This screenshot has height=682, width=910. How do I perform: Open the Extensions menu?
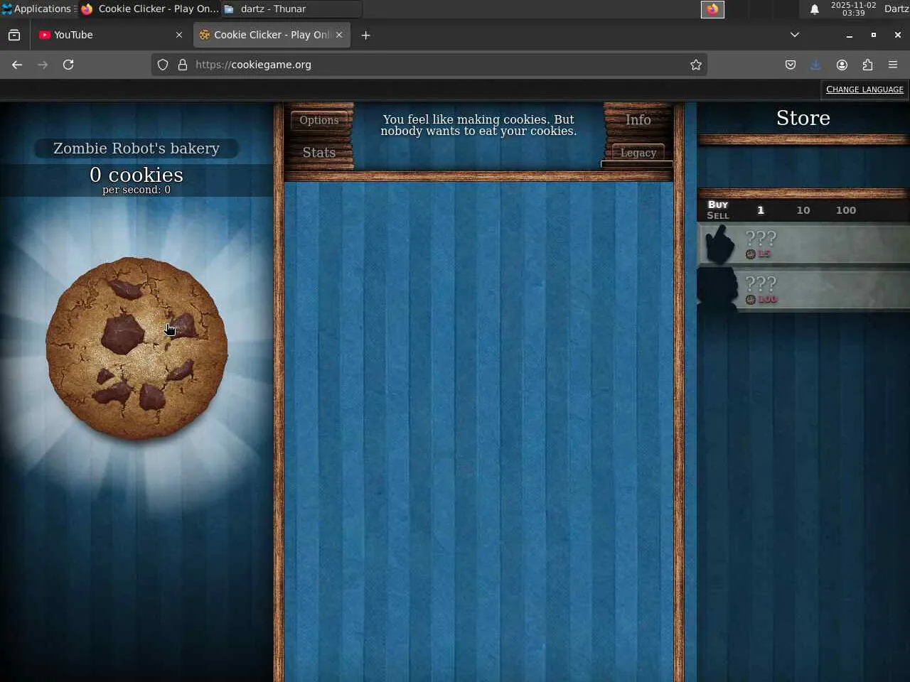[x=867, y=65]
